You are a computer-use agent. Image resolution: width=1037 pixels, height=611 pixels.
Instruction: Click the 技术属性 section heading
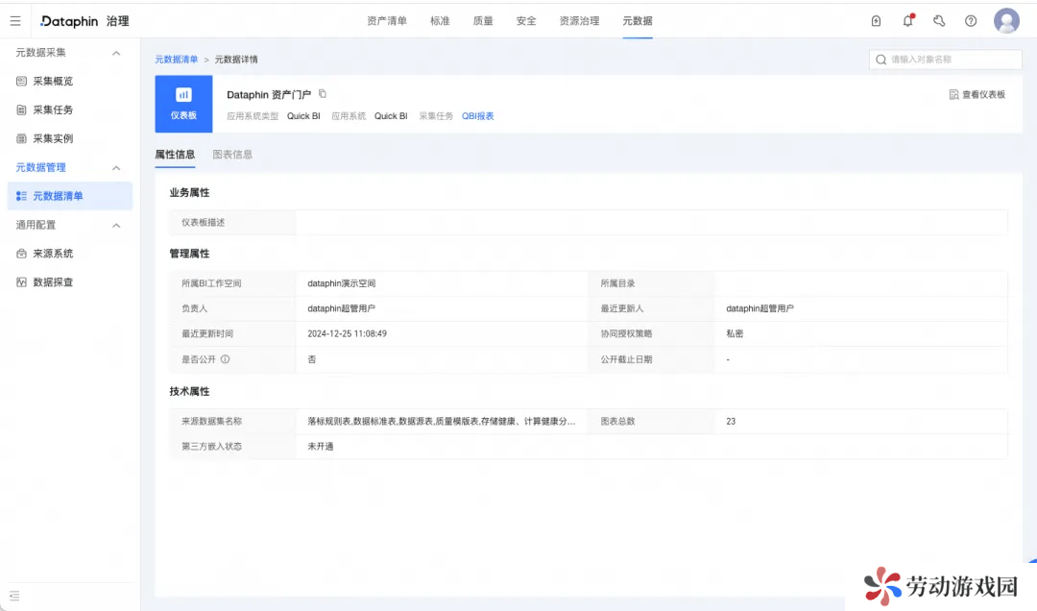(189, 391)
